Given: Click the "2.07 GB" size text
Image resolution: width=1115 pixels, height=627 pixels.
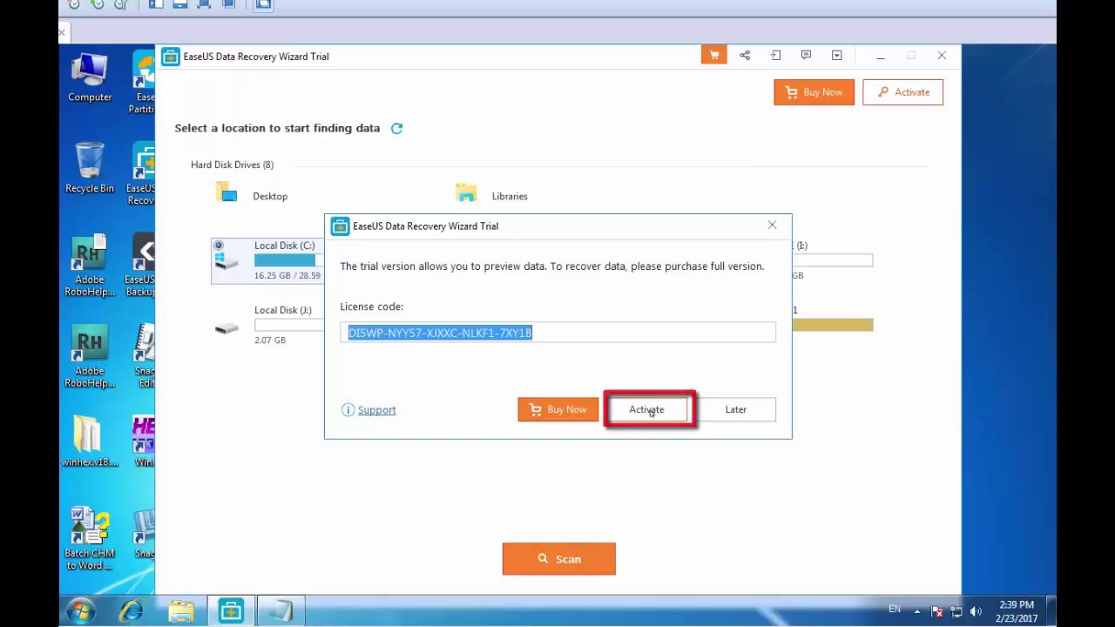Looking at the screenshot, I should coord(270,340).
